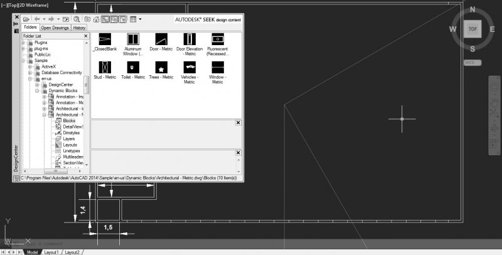The width and height of the screenshot is (502, 255).
Task: Open the Back history dropdown arrow
Action: pyautogui.click(x=44, y=19)
